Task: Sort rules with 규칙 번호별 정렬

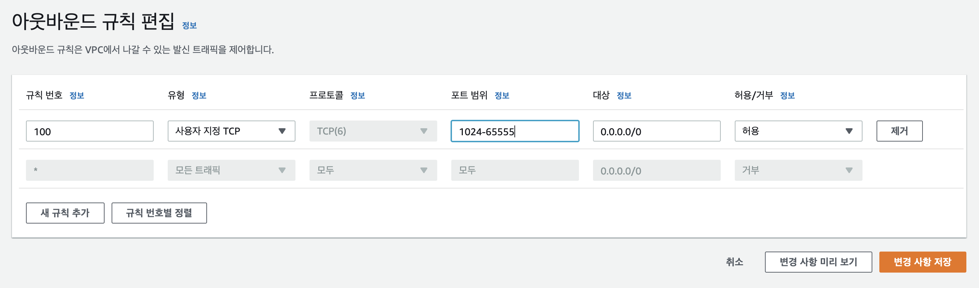Action: pos(159,213)
